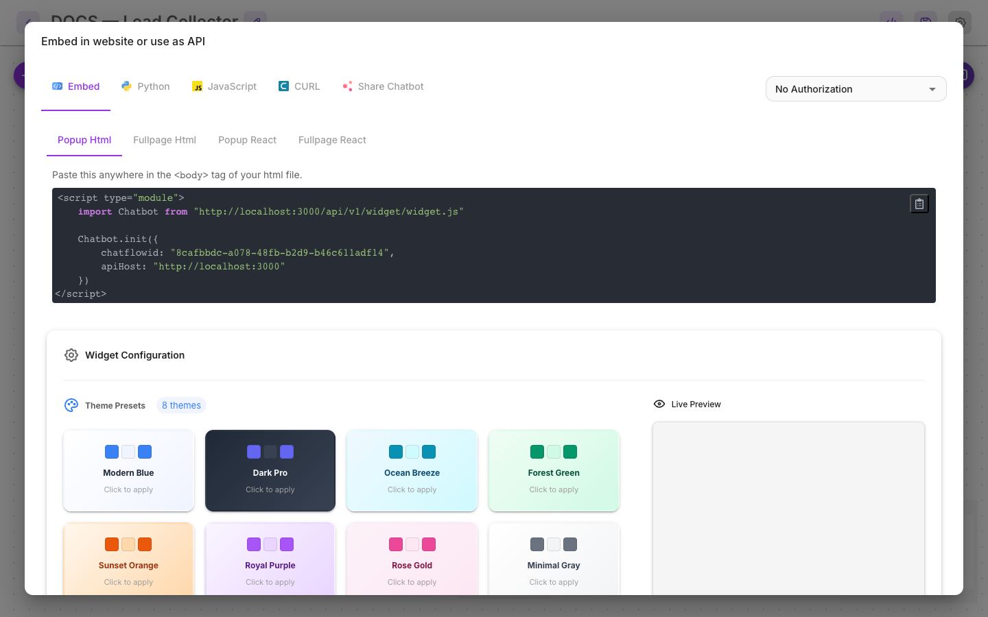Apply the Sunset Orange theme preset
The height and width of the screenshot is (617, 988).
click(x=128, y=559)
